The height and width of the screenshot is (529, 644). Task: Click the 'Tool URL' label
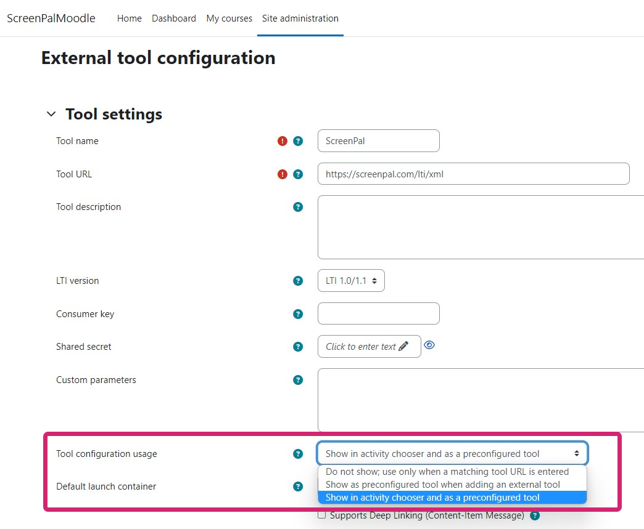click(74, 174)
